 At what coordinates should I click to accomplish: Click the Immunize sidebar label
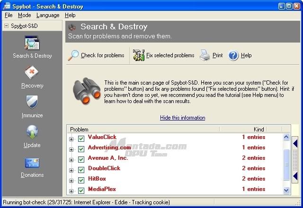(x=32, y=115)
